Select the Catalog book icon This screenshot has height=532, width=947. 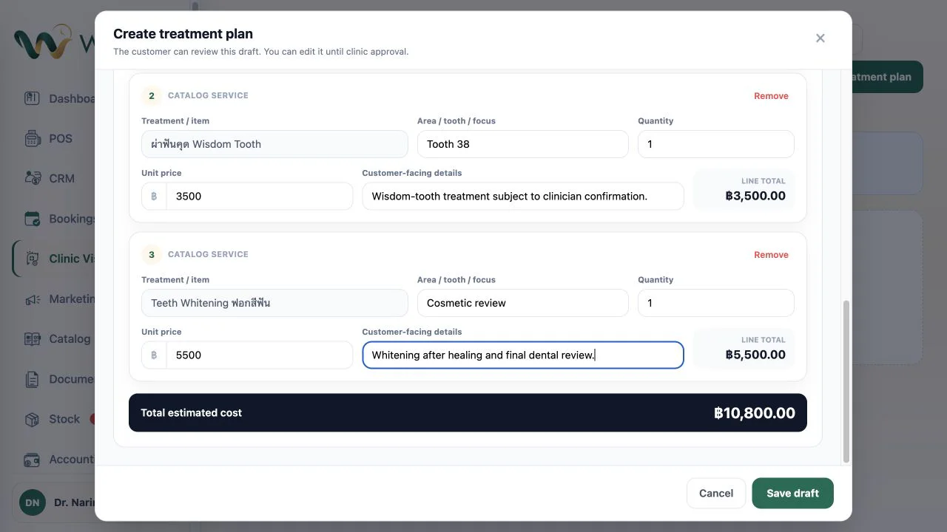pyautogui.click(x=32, y=338)
